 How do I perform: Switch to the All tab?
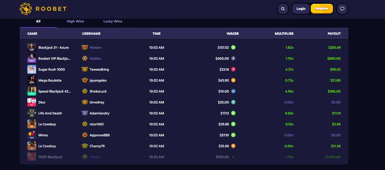[38, 21]
